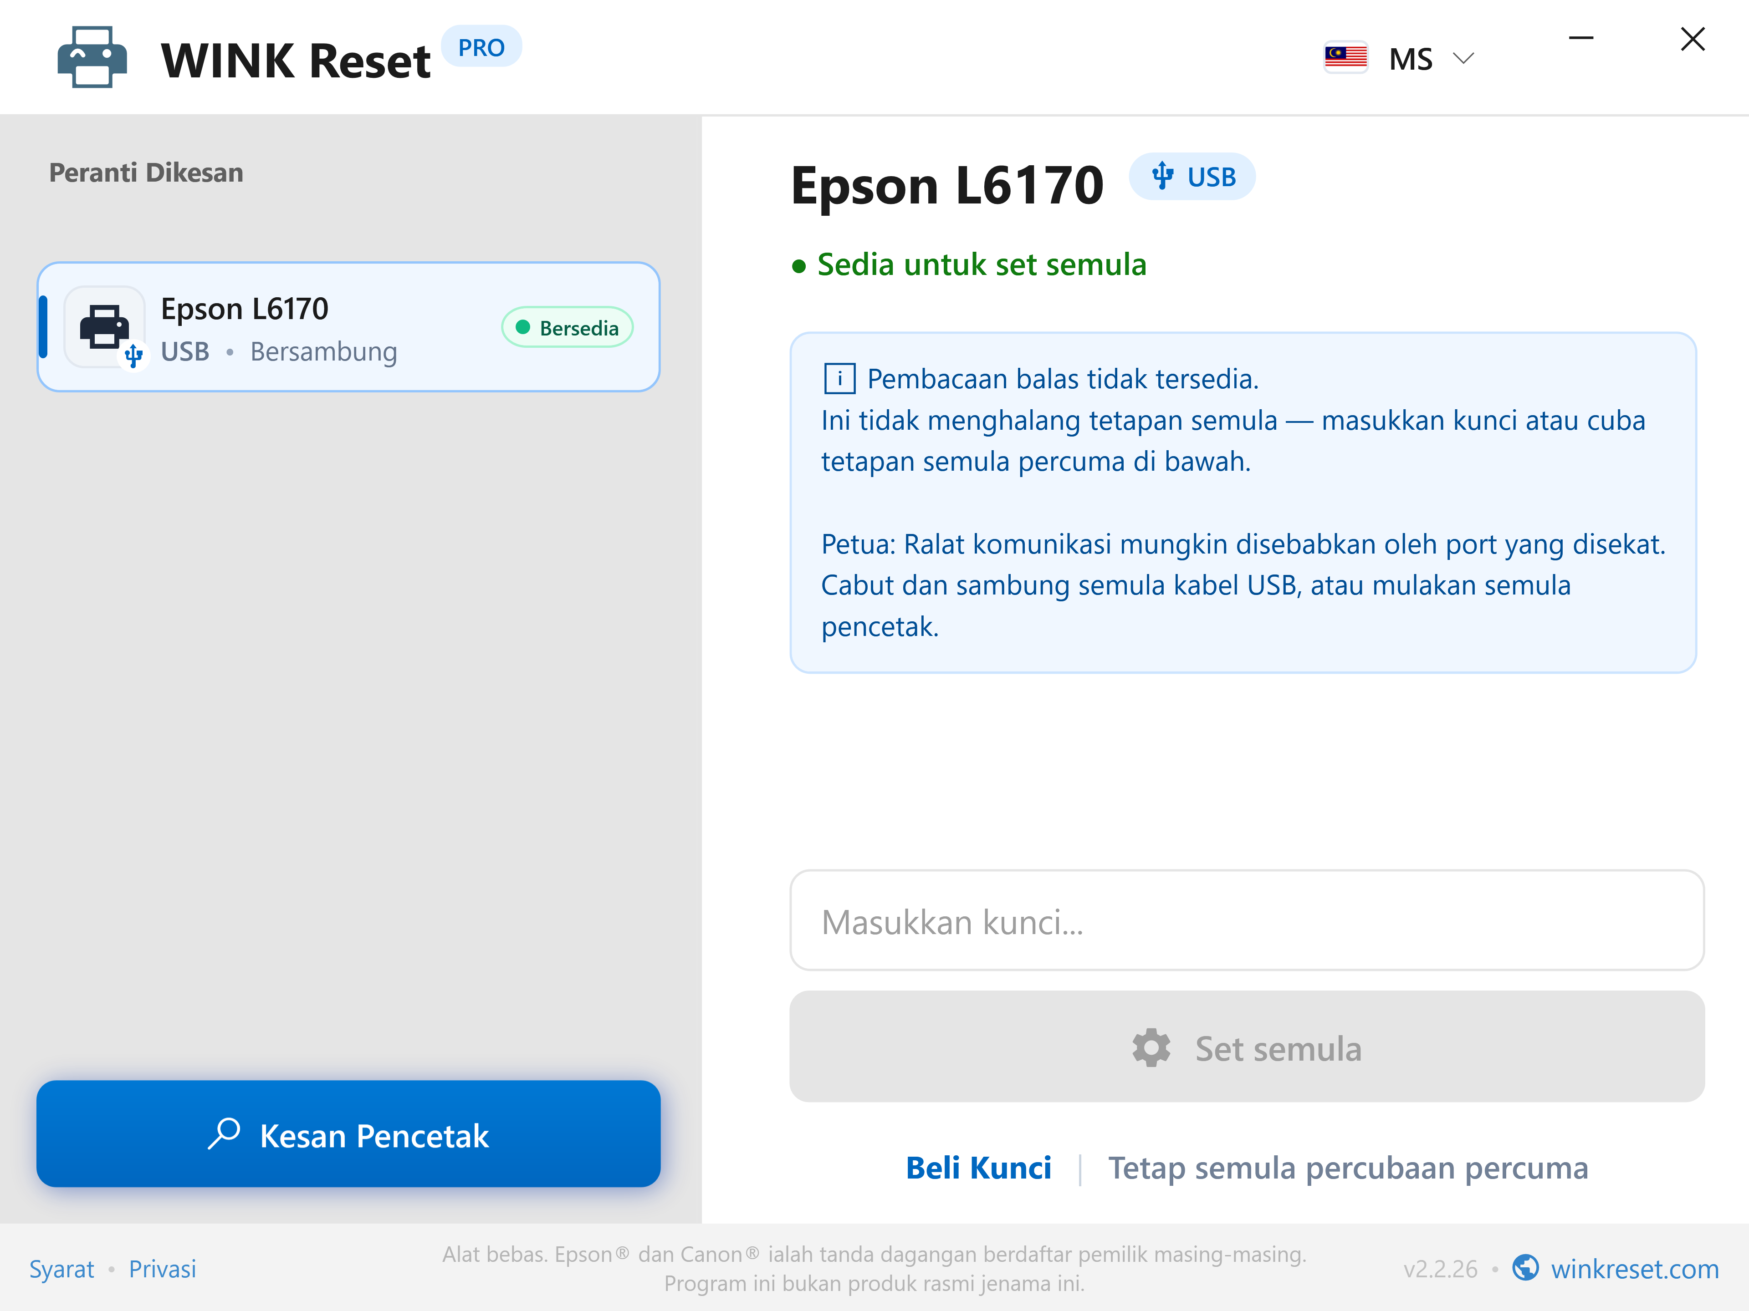Viewport: 1749px width, 1311px height.
Task: Click the info icon in the message box
Action: click(x=839, y=379)
